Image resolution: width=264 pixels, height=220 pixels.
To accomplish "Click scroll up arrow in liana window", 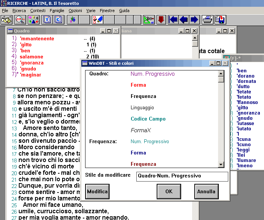I will (x=195, y=38).
